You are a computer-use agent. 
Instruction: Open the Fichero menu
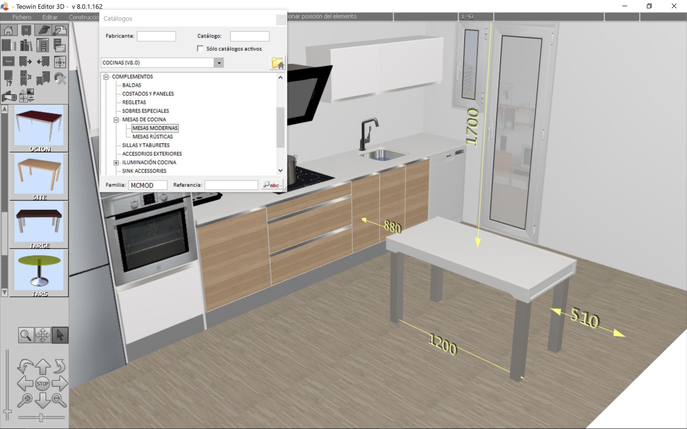click(x=22, y=17)
